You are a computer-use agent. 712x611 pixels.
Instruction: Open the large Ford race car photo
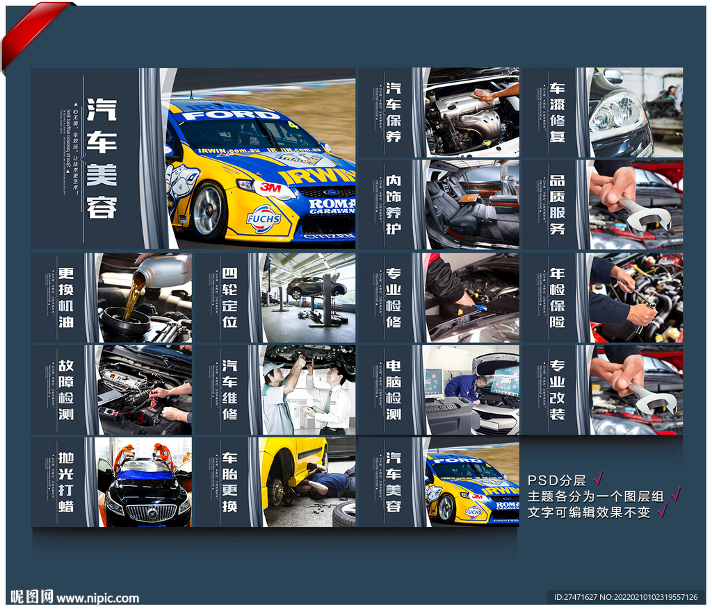point(259,158)
